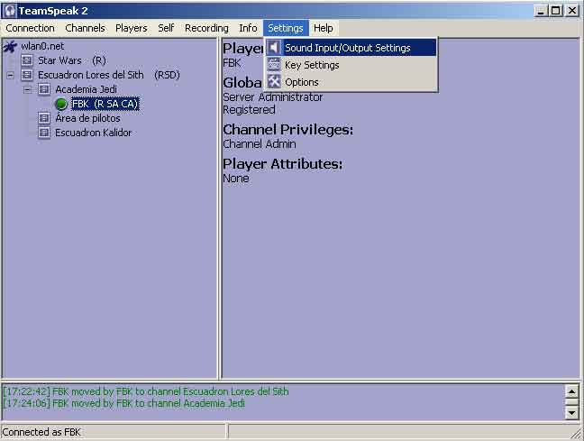Select Escuadron Lores del Sith (RSD) channel
This screenshot has height=441, width=584.
coord(109,75)
